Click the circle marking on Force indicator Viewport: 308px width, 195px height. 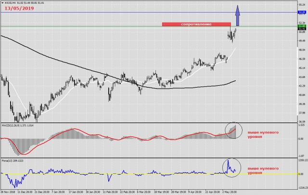click(x=231, y=167)
